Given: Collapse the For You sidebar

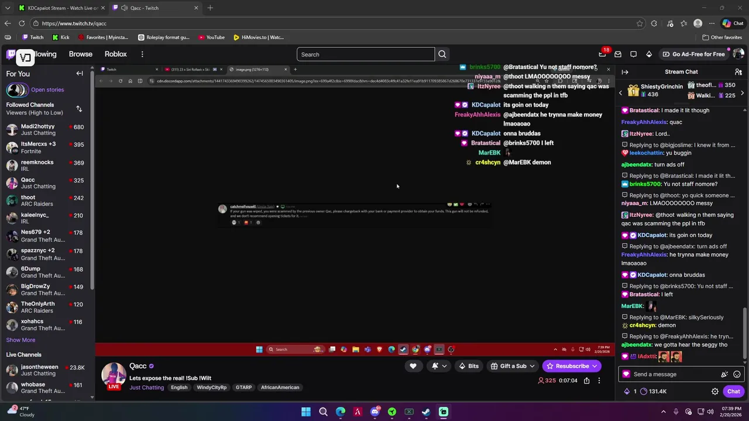Looking at the screenshot, I should click(80, 74).
